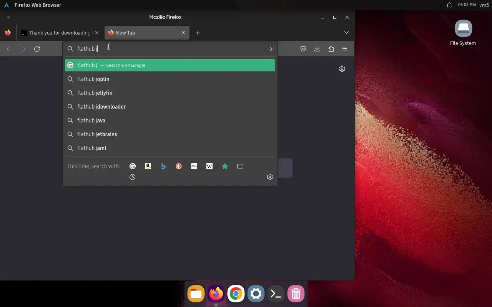Search open tabs using the tab icon
Image resolution: width=492 pixels, height=307 pixels.
(240, 166)
